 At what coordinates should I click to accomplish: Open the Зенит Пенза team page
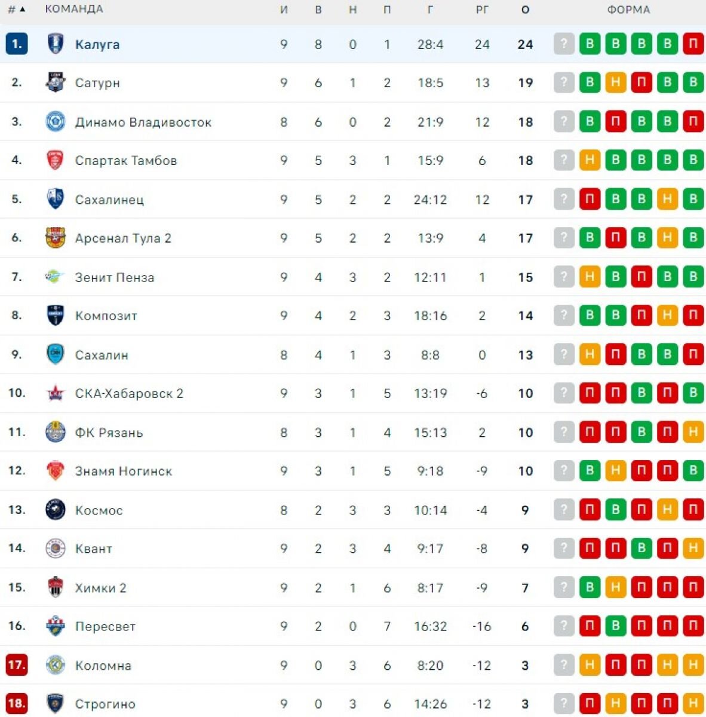pyautogui.click(x=115, y=277)
